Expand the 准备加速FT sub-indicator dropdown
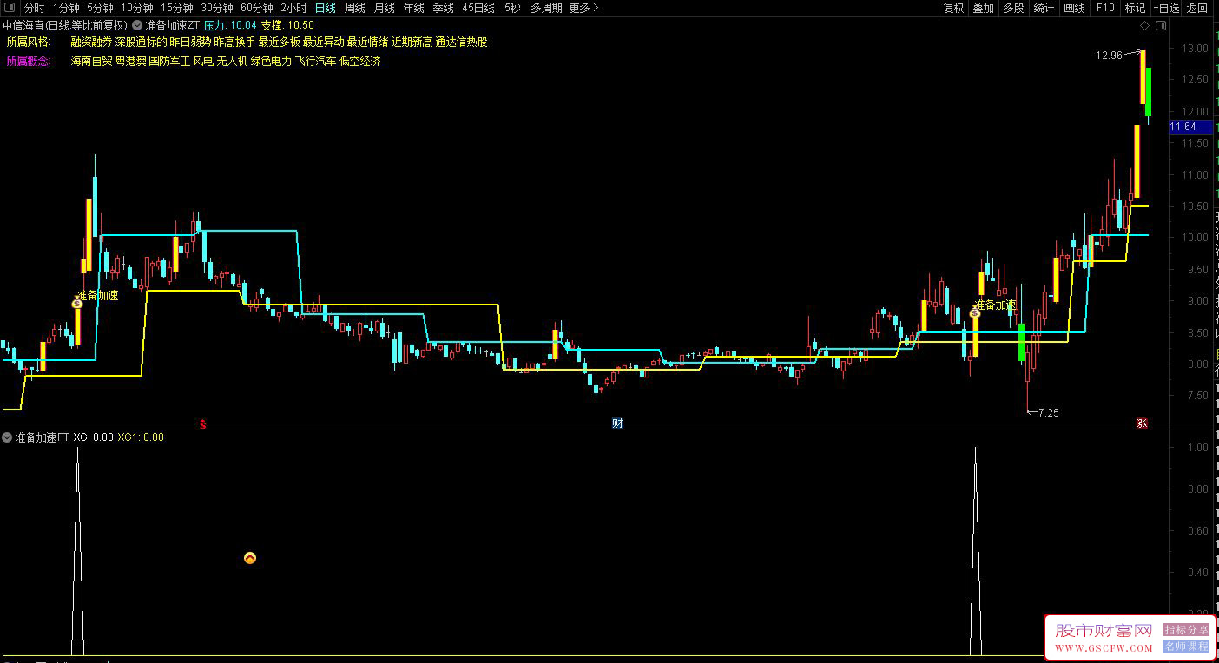 tap(8, 437)
